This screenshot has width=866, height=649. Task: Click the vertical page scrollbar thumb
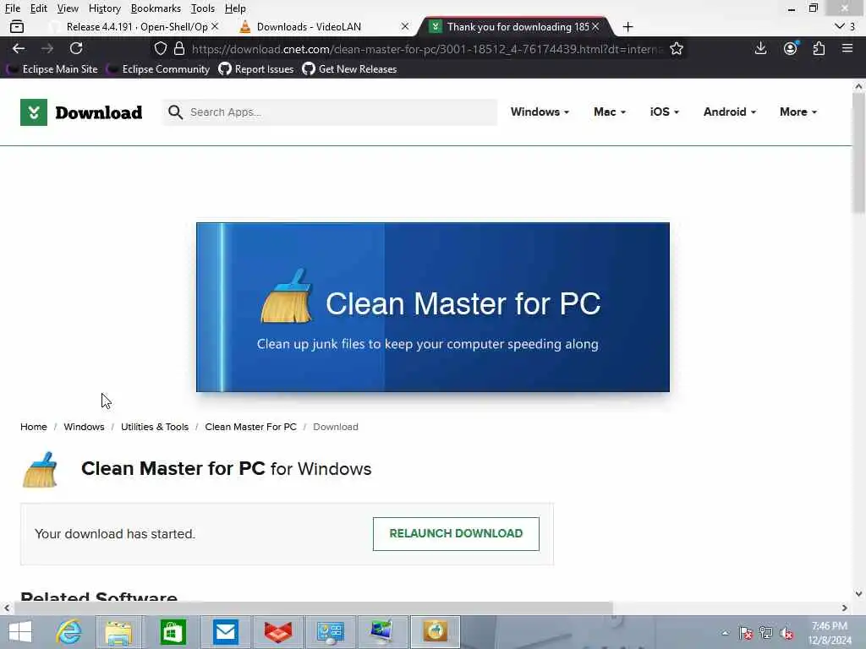point(858,153)
